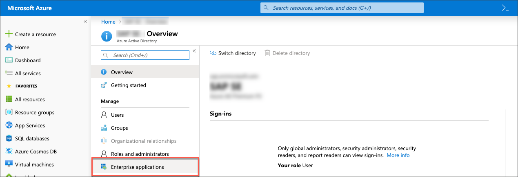Focus the global search resources field

click(x=342, y=8)
